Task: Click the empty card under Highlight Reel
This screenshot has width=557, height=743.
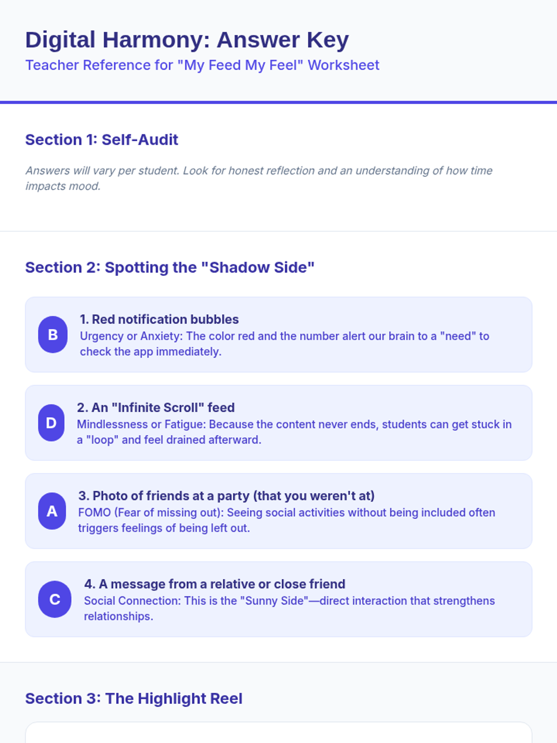Action: pos(278,733)
